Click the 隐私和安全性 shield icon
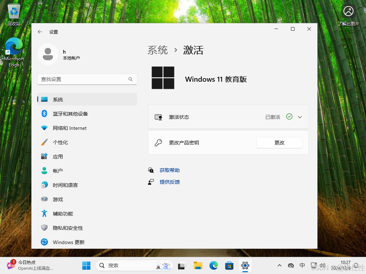 (44, 228)
